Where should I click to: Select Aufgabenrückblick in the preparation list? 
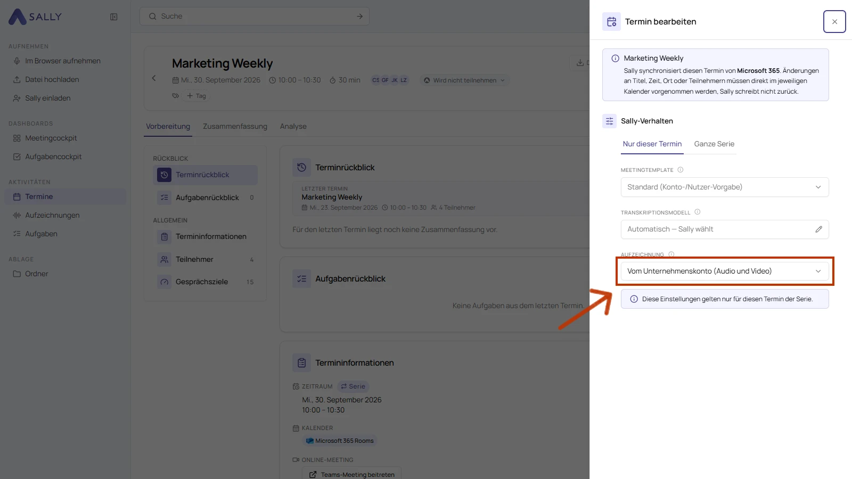(x=205, y=197)
